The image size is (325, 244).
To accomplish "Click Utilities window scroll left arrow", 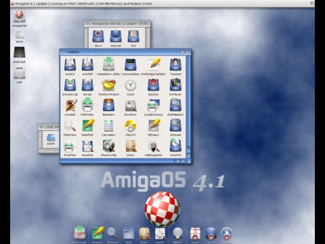I will pyautogui.click(x=177, y=161).
